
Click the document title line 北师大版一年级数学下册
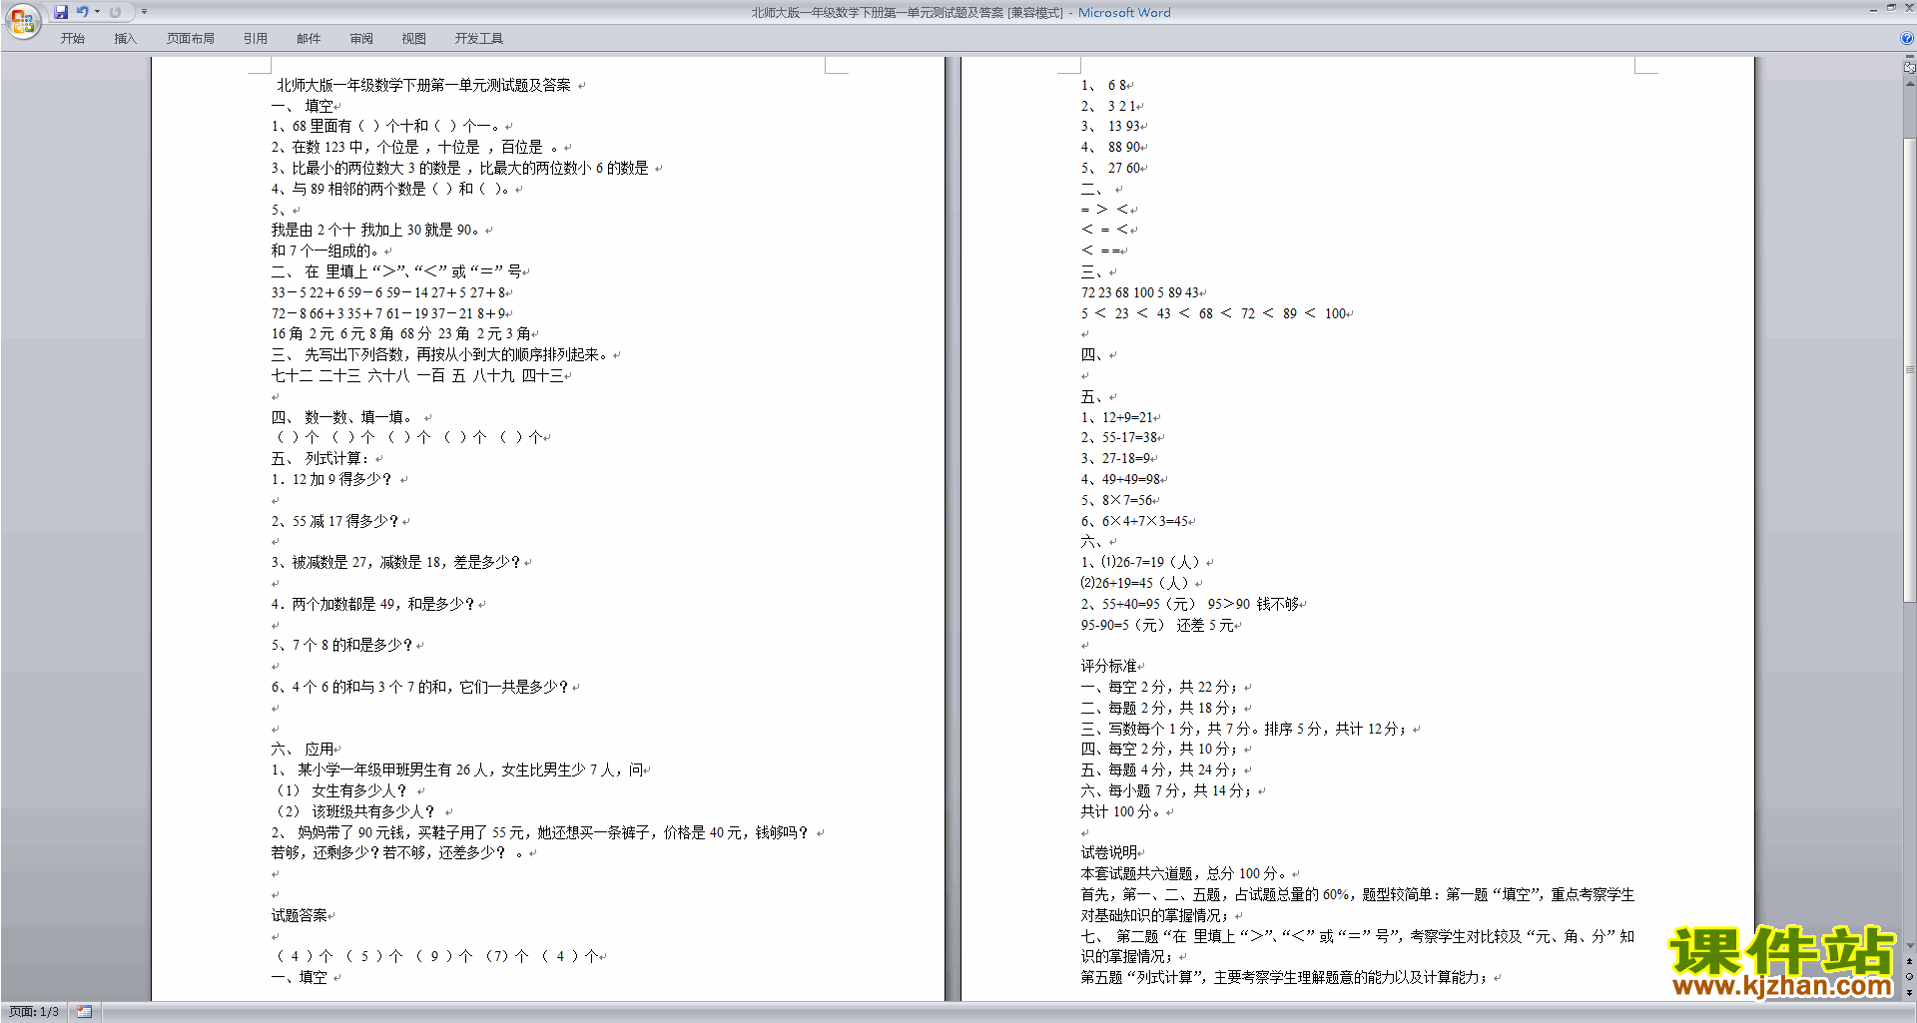point(423,85)
